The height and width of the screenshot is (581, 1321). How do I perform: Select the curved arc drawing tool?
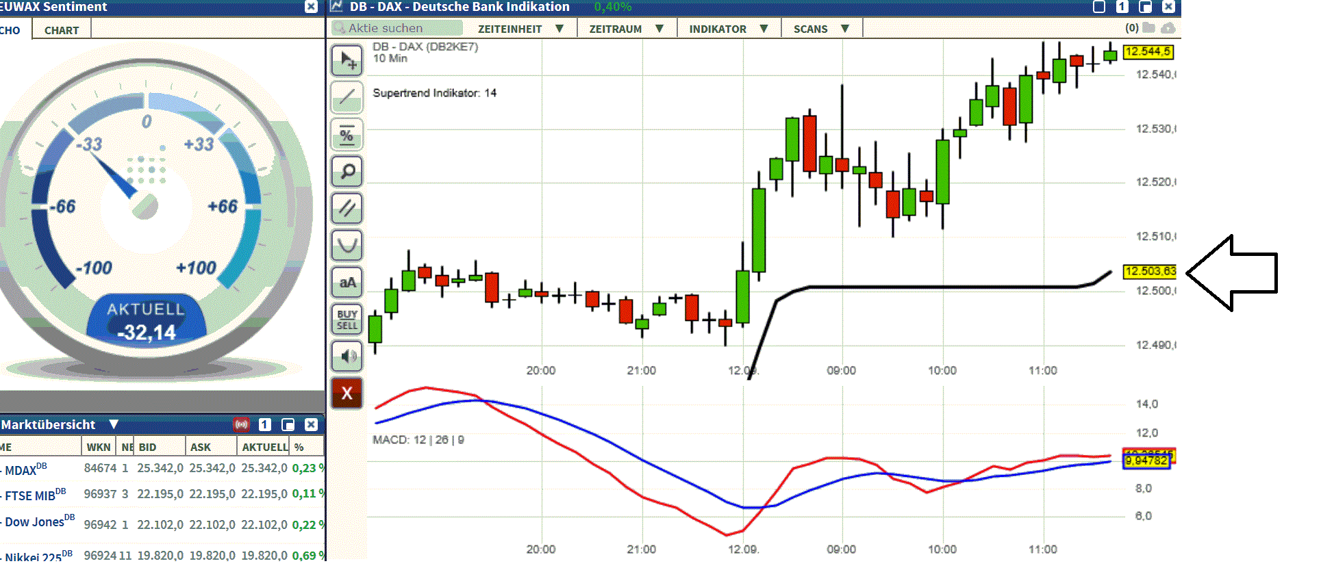tap(347, 245)
